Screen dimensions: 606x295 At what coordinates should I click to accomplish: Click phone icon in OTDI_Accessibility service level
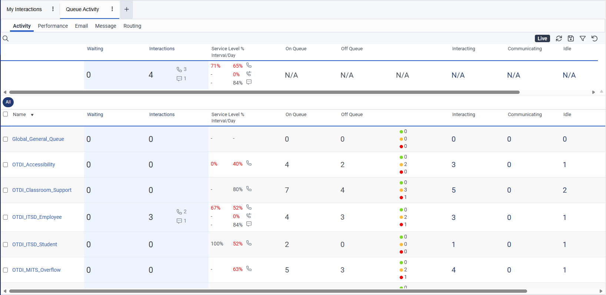coord(249,163)
